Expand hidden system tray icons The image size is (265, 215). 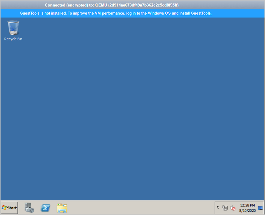218,208
